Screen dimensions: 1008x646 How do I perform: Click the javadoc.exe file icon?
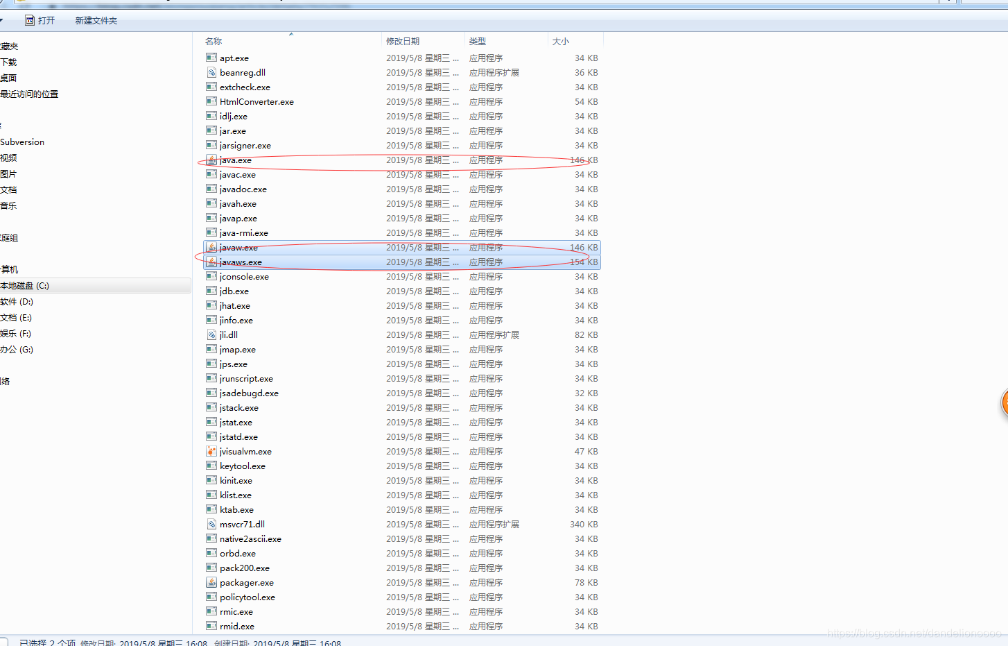(x=211, y=189)
